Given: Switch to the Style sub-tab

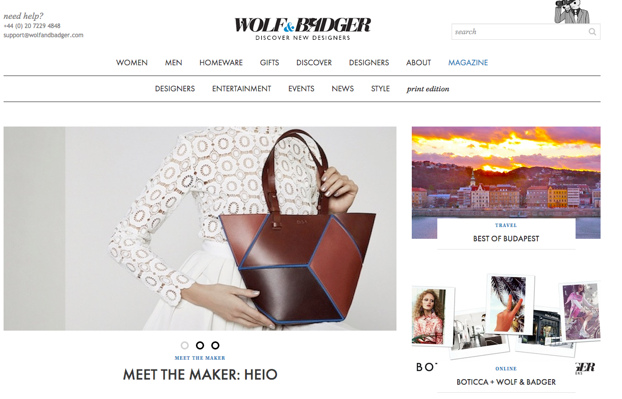Looking at the screenshot, I should (x=380, y=89).
